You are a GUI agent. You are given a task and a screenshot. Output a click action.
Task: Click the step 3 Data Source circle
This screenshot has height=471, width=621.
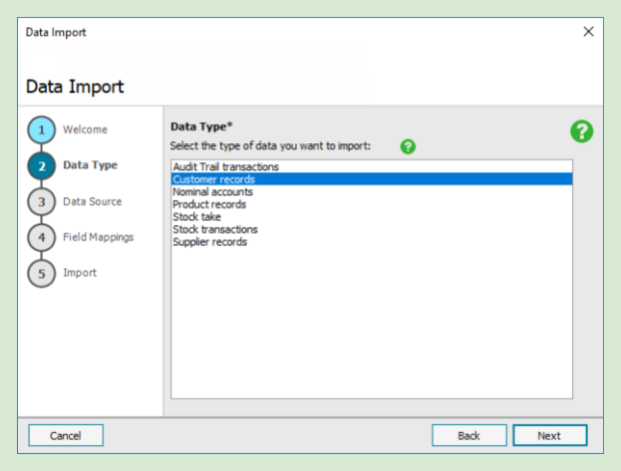point(42,202)
